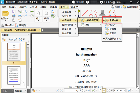Rotate thumbnails with the 90 icon
140x93 pixels.
(x=20, y=39)
